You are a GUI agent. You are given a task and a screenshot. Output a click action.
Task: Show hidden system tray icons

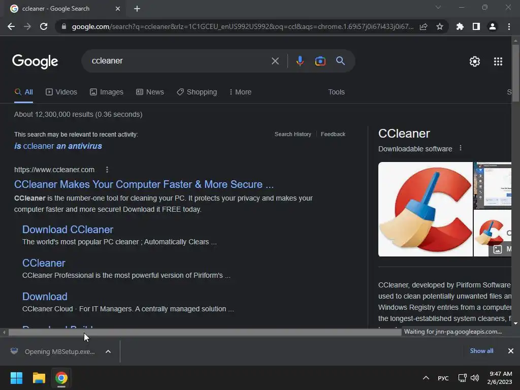(x=426, y=378)
